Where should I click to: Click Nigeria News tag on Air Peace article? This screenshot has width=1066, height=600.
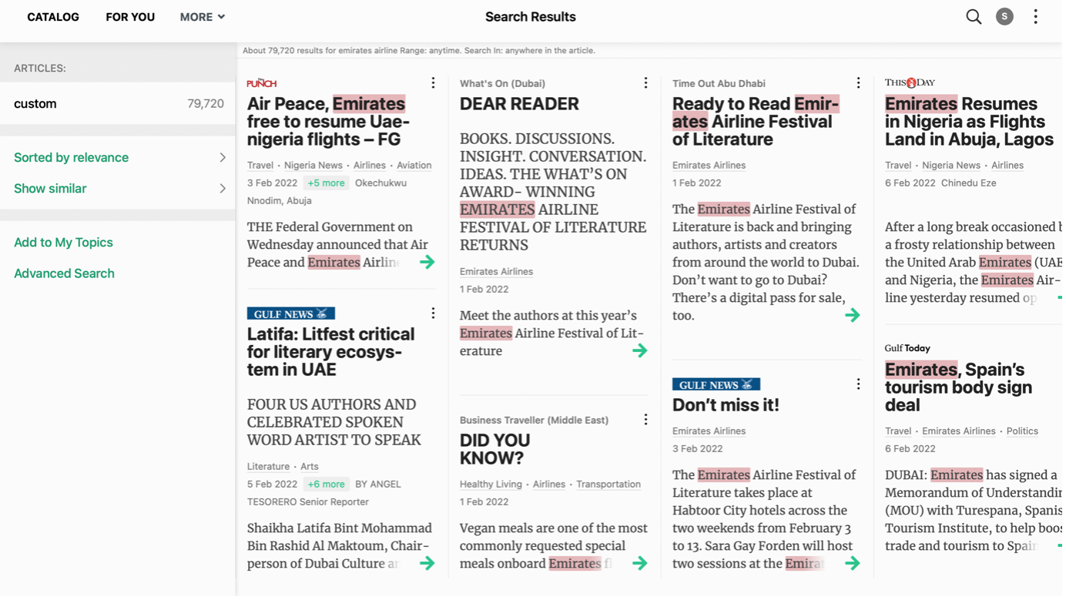pyautogui.click(x=313, y=166)
